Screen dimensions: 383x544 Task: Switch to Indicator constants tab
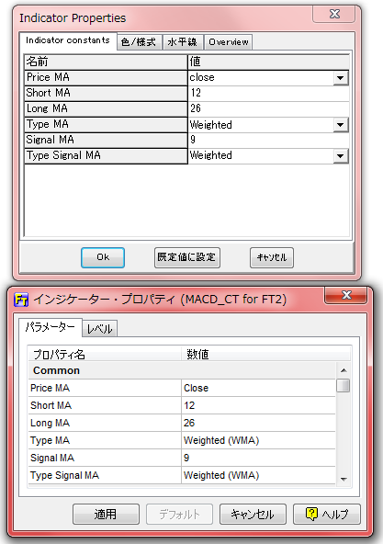pos(68,41)
